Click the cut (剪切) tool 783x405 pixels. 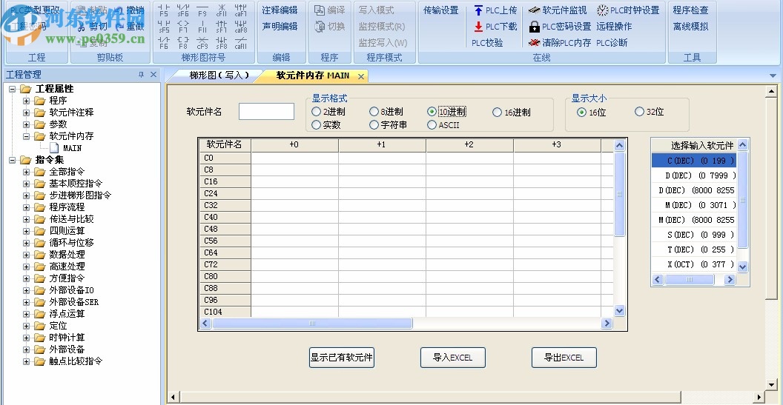click(x=92, y=27)
